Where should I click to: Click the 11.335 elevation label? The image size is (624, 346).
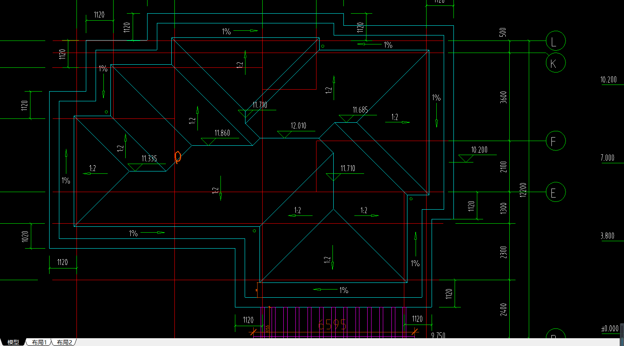[x=149, y=159]
